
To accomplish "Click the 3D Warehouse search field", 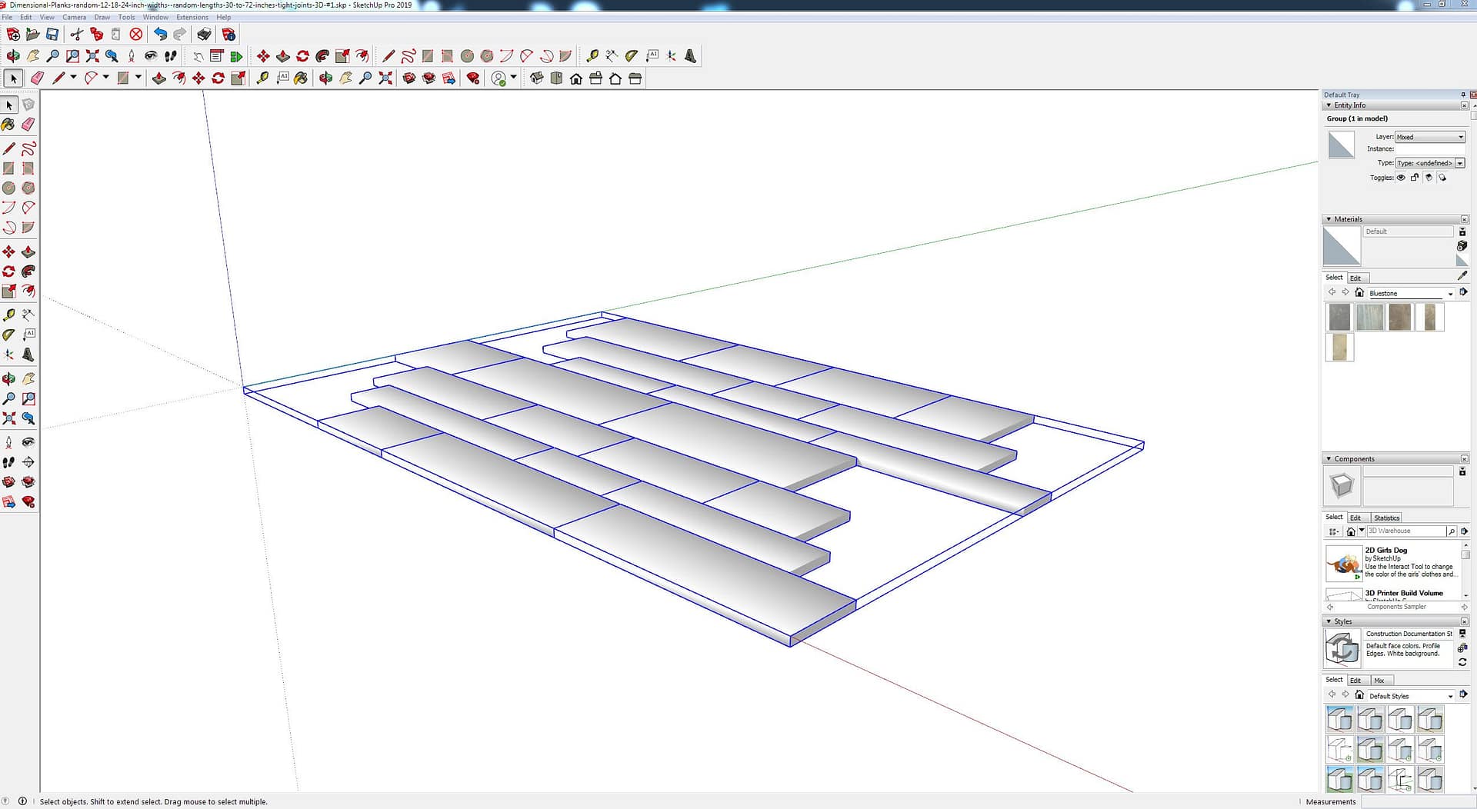I will coord(1405,531).
